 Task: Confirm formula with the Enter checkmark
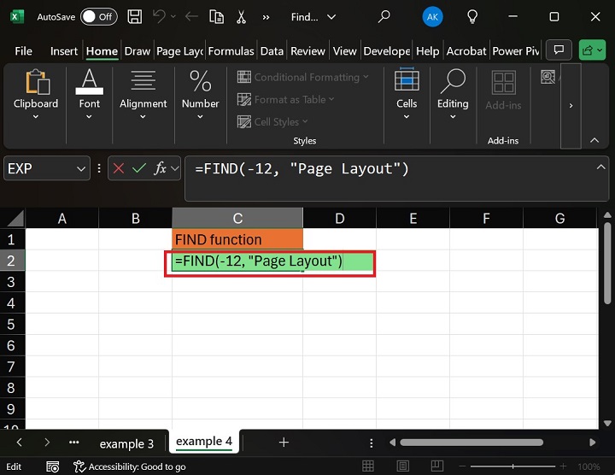tap(139, 169)
